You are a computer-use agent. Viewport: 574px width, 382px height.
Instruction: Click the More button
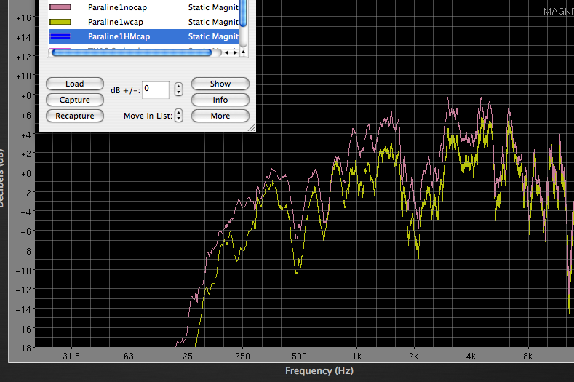click(220, 116)
